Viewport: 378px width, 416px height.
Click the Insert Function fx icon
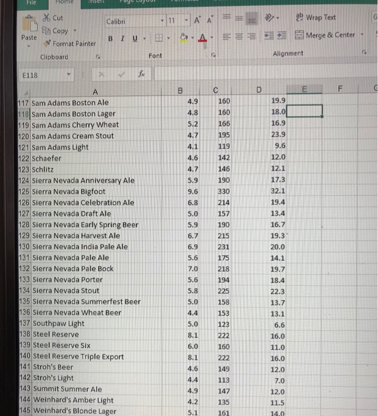[x=141, y=74]
